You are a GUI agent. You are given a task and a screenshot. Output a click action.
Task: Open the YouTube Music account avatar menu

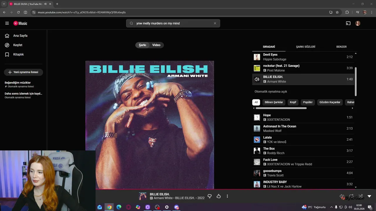tap(358, 23)
